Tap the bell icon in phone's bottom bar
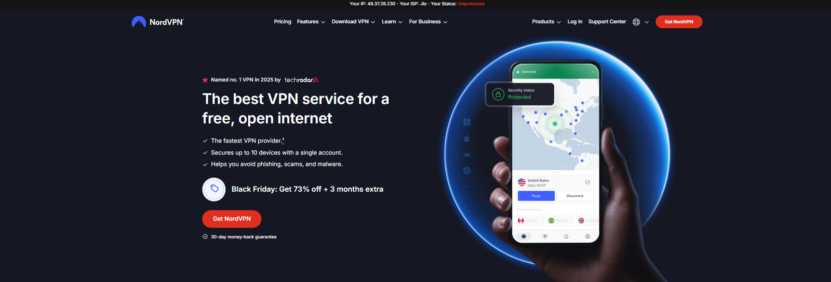 pos(566,236)
